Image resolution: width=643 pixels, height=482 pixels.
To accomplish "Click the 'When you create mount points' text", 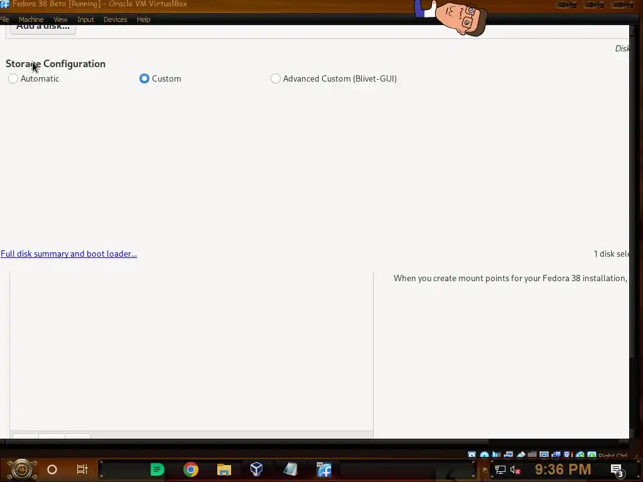I will [x=510, y=278].
